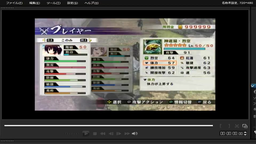Screen dimensions: 256x144
Task: Click the jog speed dial ticks
Action: click(x=72, y=134)
